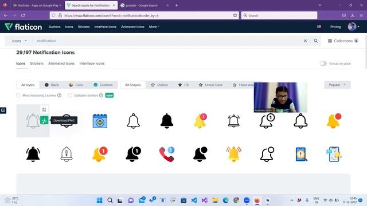This screenshot has width=367, height=206.
Task: Select the solid black bell icon
Action: pyautogui.click(x=167, y=121)
